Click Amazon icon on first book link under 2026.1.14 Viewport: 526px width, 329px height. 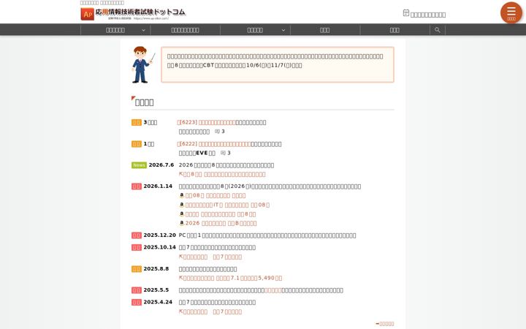click(181, 195)
